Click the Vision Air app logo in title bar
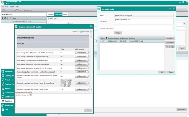Screen dimensions: 189x117 pyautogui.click(x=3, y=3)
